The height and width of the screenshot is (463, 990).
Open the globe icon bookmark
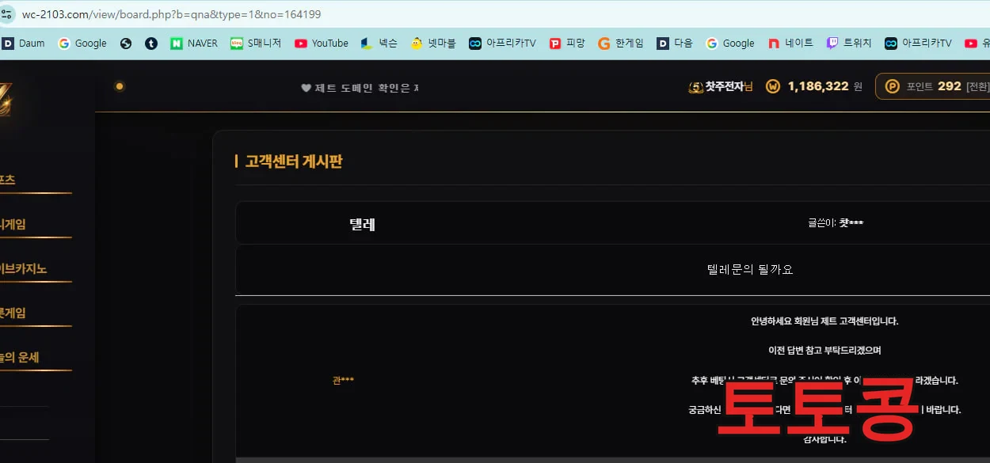[126, 44]
